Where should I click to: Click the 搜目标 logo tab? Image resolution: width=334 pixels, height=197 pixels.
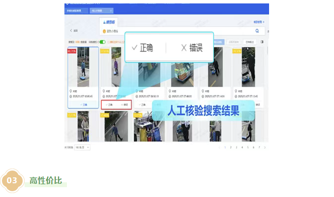click(x=109, y=22)
